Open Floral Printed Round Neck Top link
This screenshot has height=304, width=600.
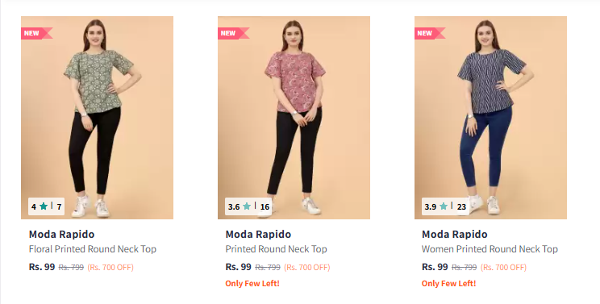(93, 249)
